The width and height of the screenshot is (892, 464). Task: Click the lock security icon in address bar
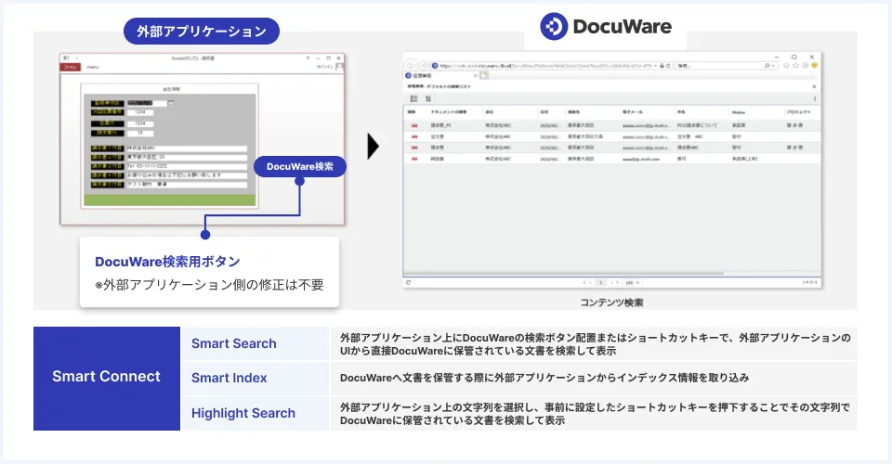[x=662, y=66]
